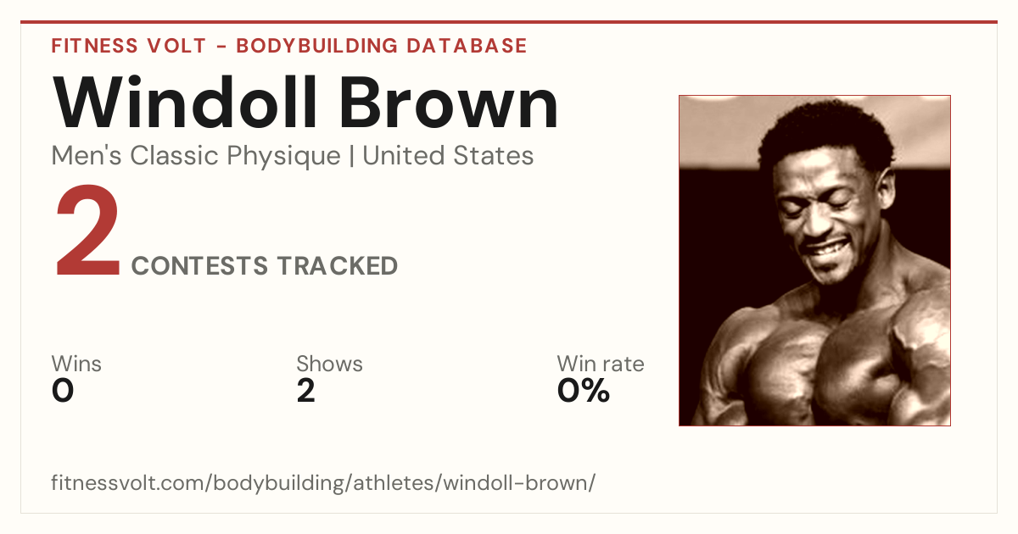Image resolution: width=1018 pixels, height=534 pixels.
Task: Click the vertical bar separator in subtitle
Action: (x=352, y=157)
